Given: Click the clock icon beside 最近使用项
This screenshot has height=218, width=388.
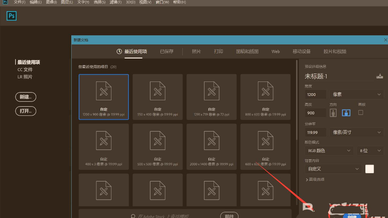Looking at the screenshot, I should (x=119, y=51).
